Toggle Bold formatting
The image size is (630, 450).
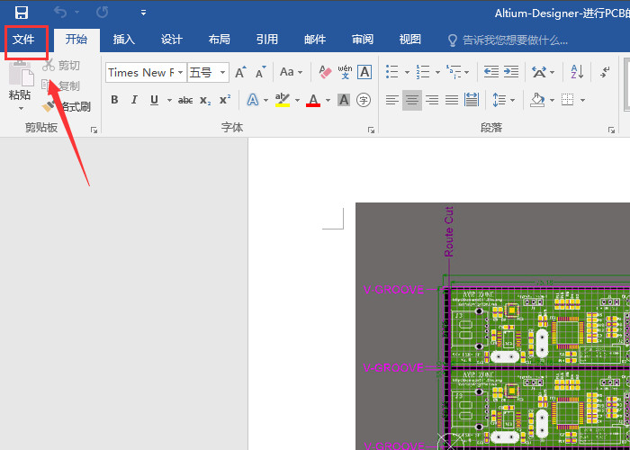114,100
